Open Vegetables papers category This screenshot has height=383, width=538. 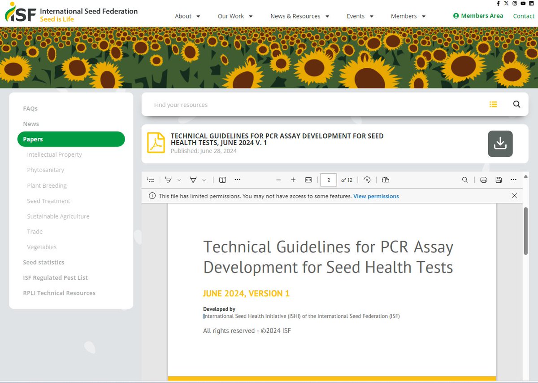pos(42,247)
